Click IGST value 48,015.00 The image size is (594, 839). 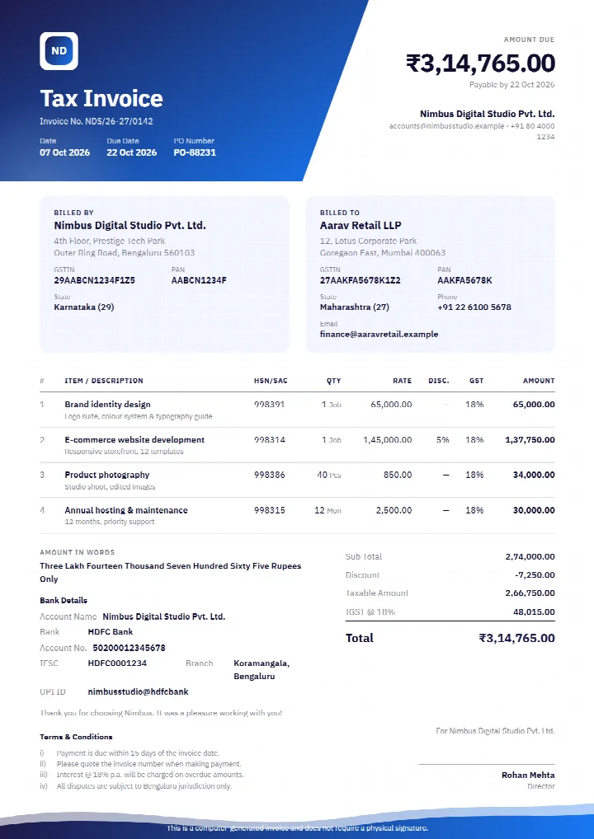point(534,612)
